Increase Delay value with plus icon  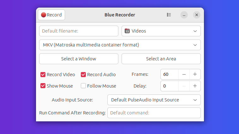point(195,86)
